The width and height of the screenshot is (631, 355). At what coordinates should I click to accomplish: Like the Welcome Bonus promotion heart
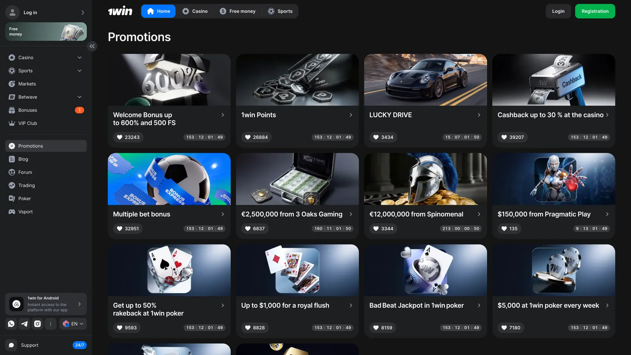click(120, 137)
